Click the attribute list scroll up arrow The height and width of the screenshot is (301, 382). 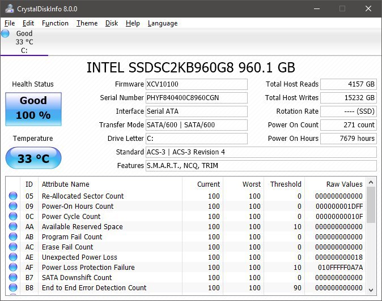point(371,182)
